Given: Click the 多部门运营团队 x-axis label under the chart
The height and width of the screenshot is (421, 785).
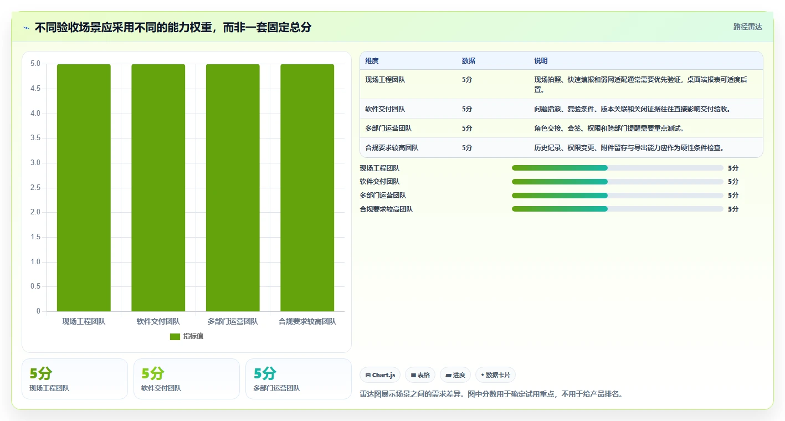Looking at the screenshot, I should tap(233, 321).
